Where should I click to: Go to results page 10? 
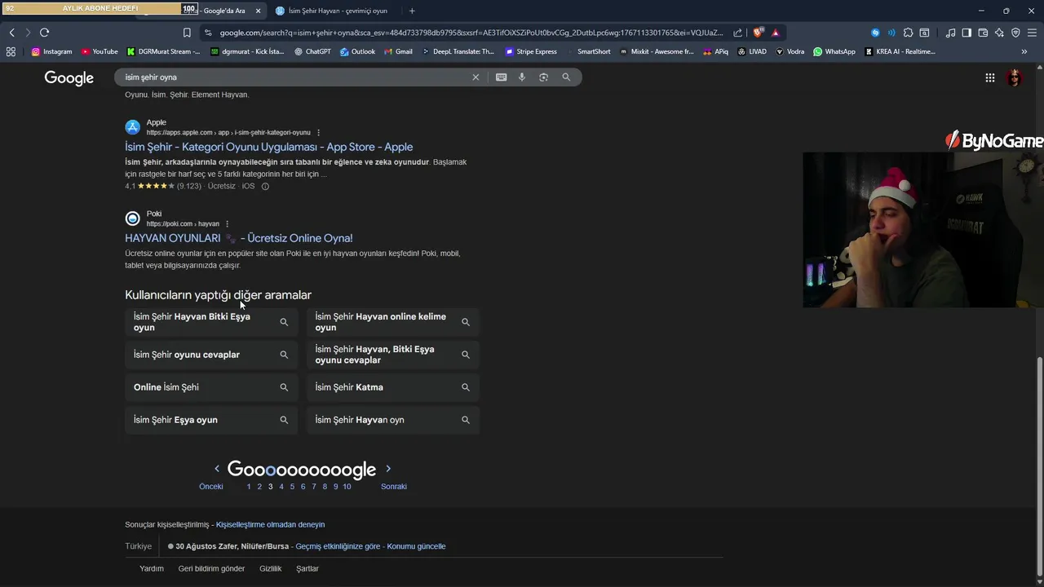347,487
